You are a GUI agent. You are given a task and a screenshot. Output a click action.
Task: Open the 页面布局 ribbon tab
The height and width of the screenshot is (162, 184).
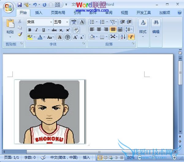(x=58, y=13)
